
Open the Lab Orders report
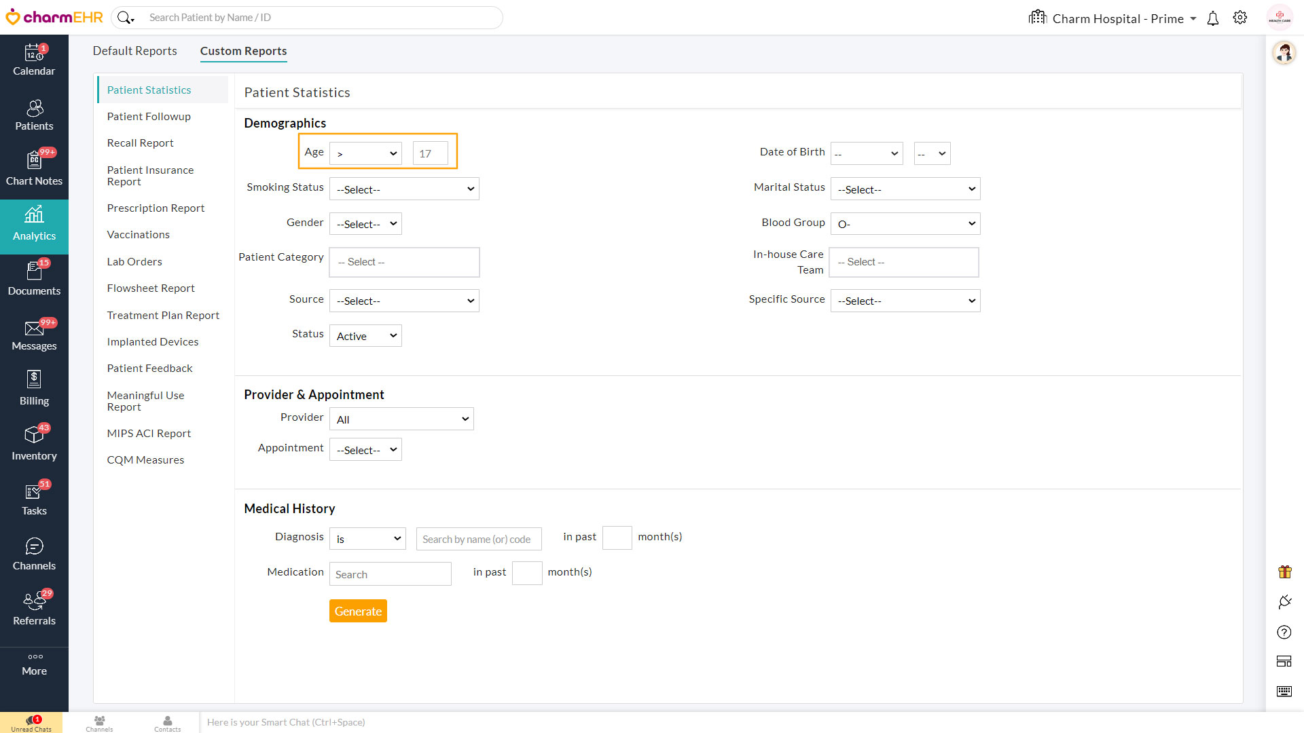(134, 262)
